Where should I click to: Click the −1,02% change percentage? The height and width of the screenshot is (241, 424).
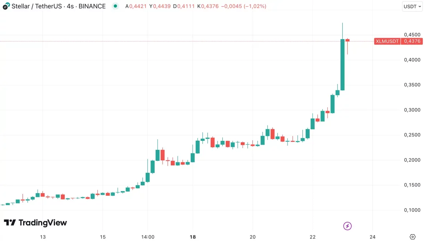point(256,6)
